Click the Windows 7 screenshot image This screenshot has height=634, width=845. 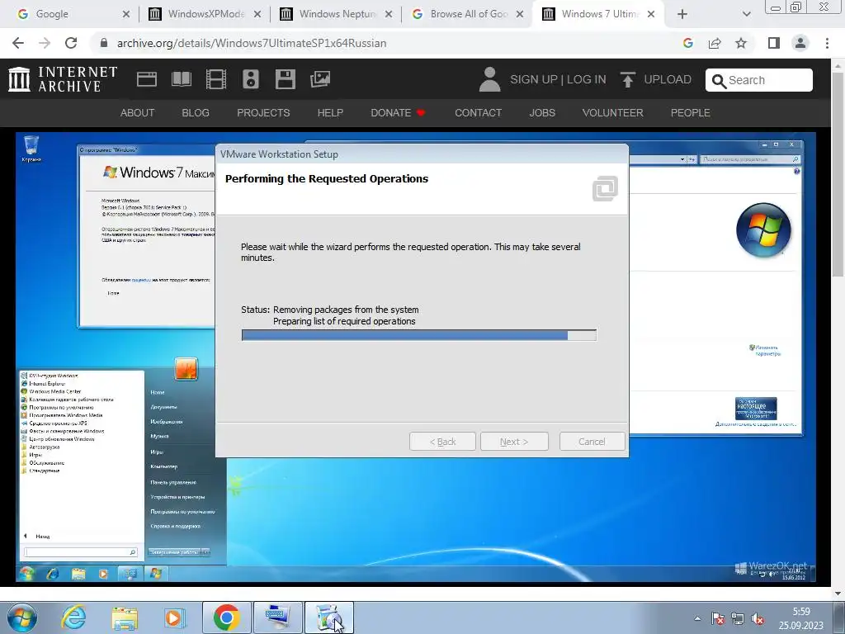[416, 357]
